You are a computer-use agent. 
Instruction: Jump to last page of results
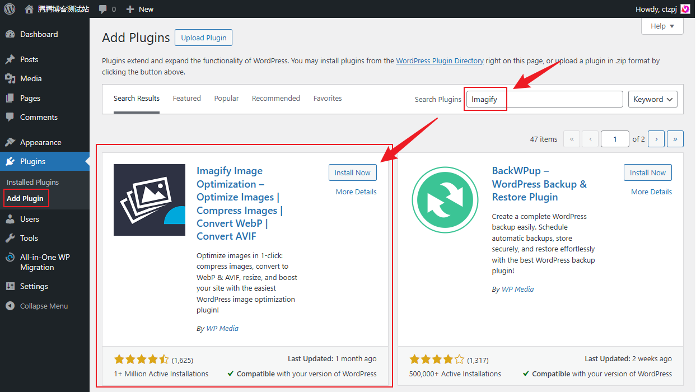675,139
